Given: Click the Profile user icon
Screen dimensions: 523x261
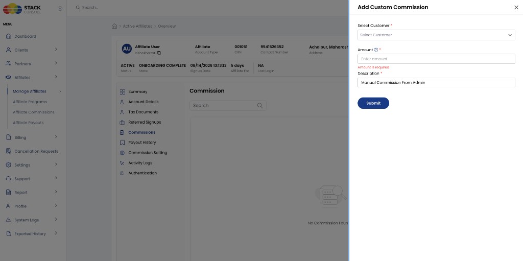Looking at the screenshot, I should (x=9, y=206).
